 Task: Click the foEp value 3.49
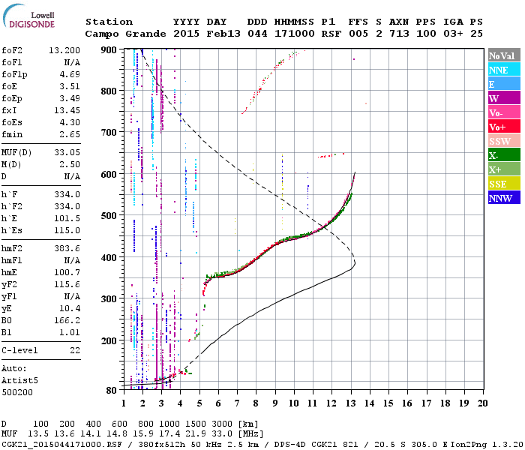pyautogui.click(x=70, y=98)
